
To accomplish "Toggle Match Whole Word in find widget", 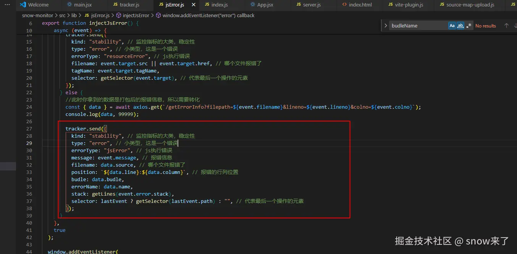I will tap(460, 26).
